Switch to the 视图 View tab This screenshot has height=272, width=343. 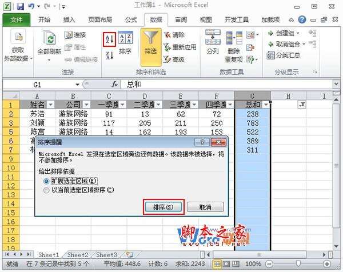click(206, 19)
